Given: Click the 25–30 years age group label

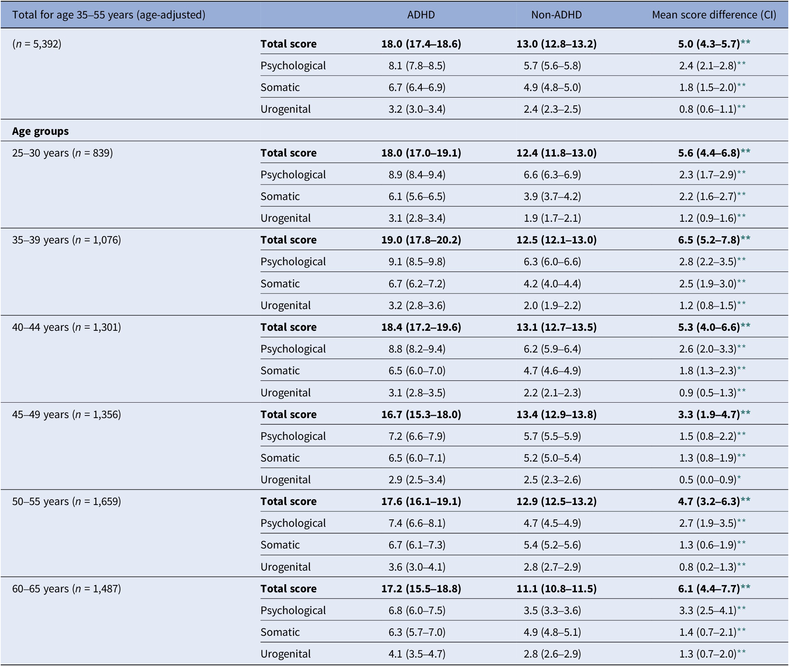Looking at the screenshot, I should coord(62,153).
